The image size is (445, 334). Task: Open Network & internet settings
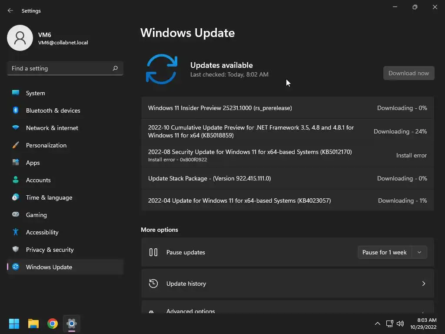[65, 128]
